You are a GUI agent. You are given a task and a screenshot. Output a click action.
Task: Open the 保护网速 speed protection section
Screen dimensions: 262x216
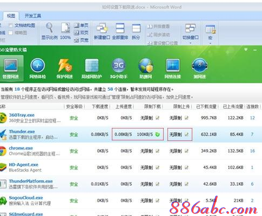pos(64,69)
